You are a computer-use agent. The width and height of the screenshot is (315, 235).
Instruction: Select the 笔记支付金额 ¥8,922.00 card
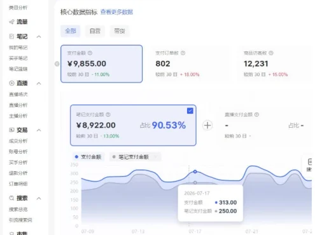133,125
